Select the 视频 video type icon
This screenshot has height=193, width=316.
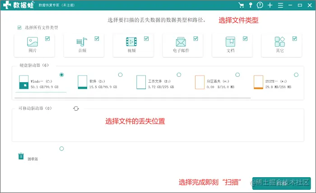131,42
